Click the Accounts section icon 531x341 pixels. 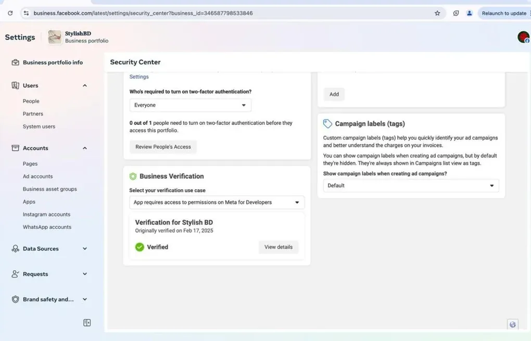coord(15,148)
